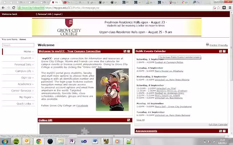Image resolution: width=233 pixels, height=145 pixels.
Task: Open Outlook from the taskbar
Action: click(27, 142)
